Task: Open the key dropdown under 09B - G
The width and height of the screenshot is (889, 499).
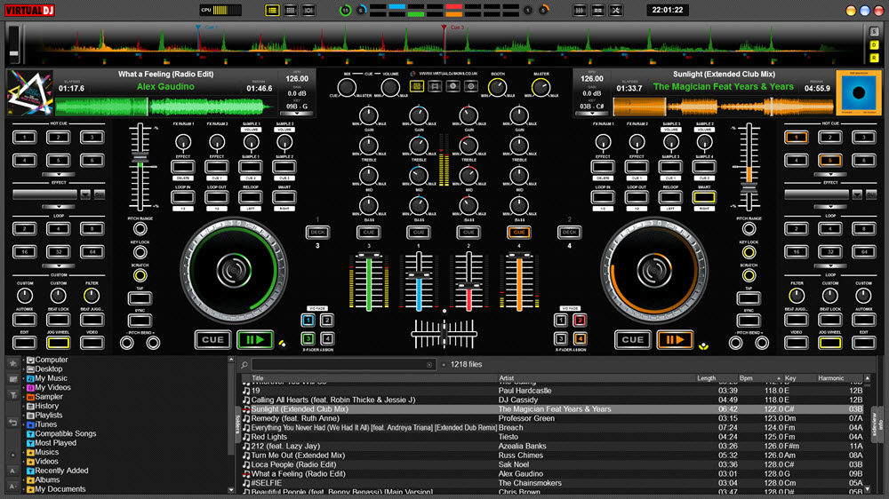Action: tap(297, 114)
